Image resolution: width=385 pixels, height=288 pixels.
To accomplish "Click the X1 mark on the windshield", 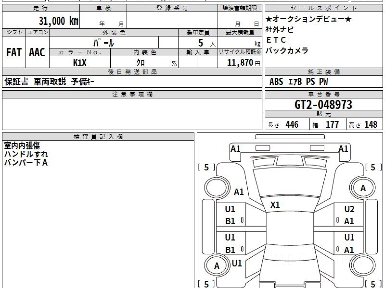I will click(x=275, y=205).
